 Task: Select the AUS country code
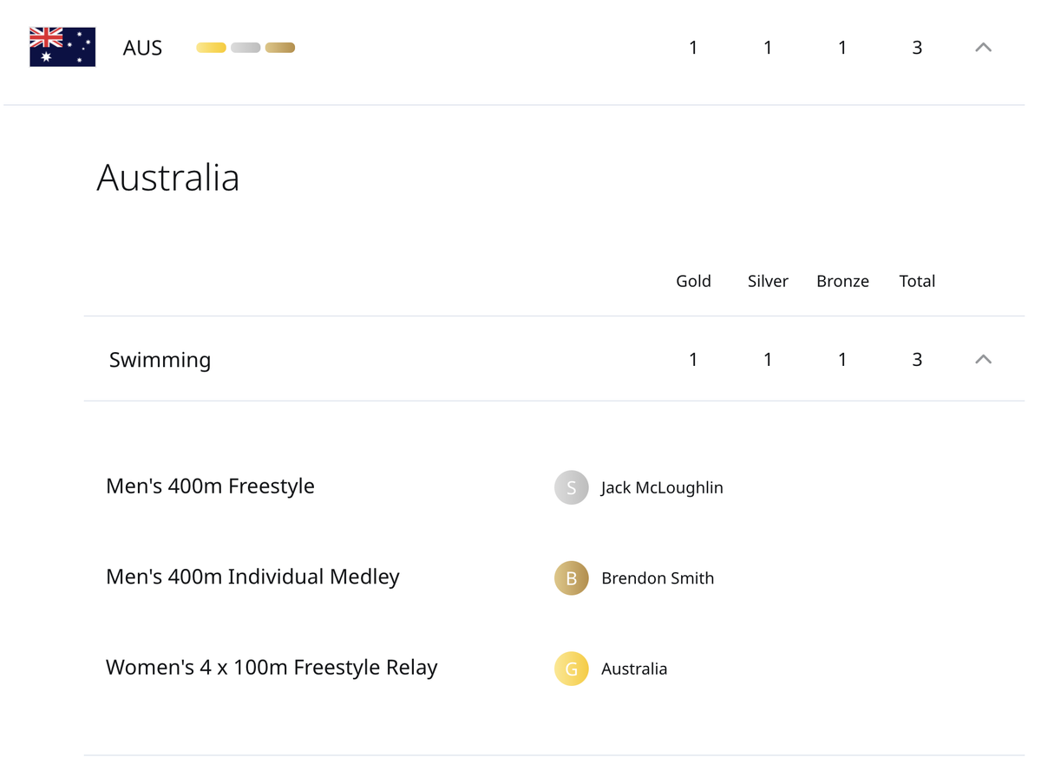142,48
